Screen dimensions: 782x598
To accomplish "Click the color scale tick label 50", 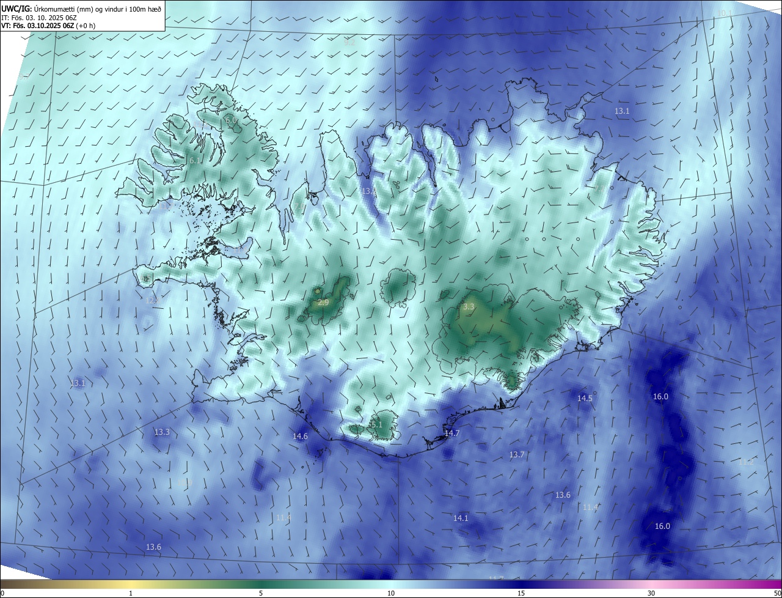I will coord(777,593).
